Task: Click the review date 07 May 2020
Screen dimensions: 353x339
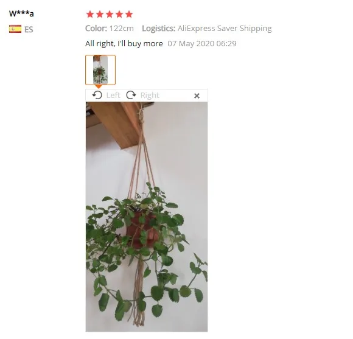Action: 190,43
